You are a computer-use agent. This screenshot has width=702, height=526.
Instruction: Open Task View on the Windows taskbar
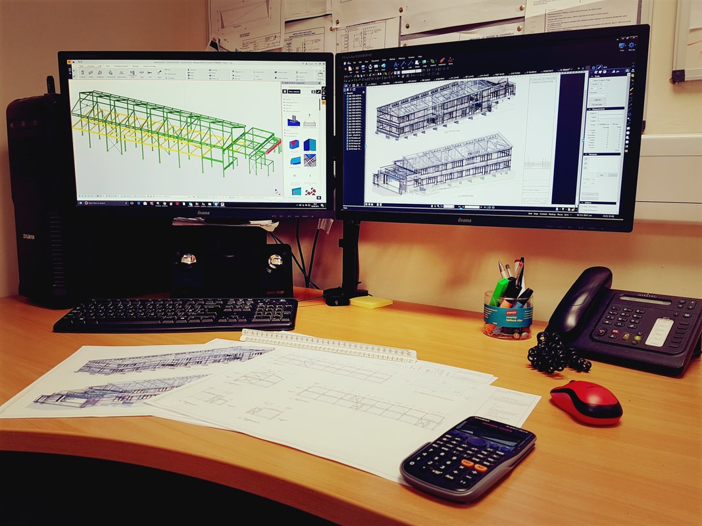132,203
